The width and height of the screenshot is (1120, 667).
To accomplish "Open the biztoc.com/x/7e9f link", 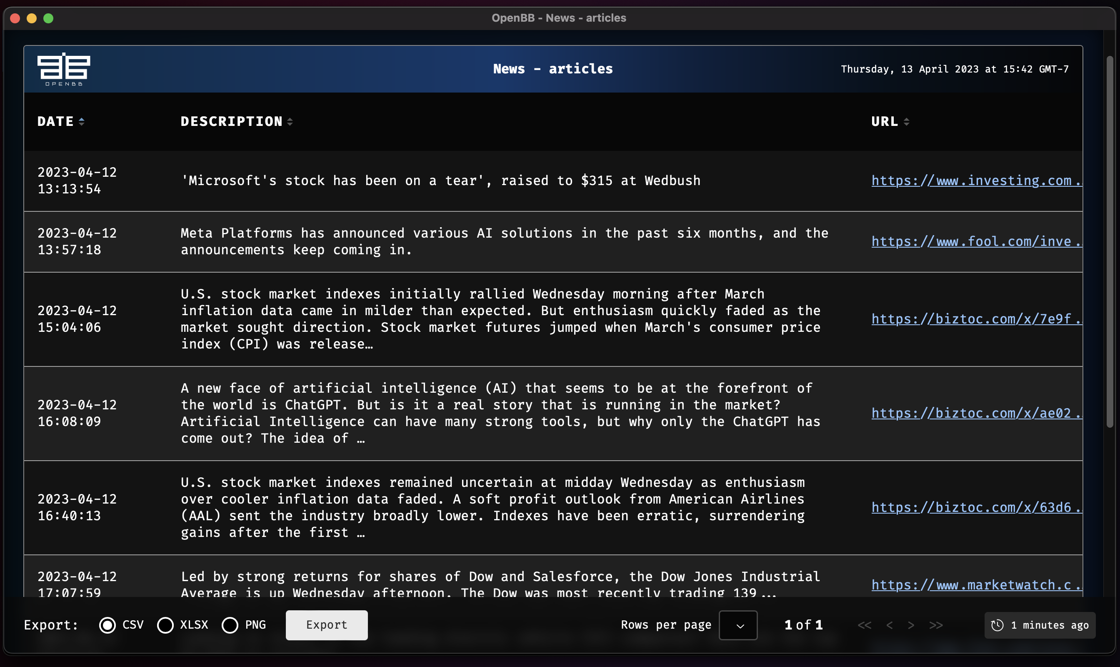I will [976, 319].
